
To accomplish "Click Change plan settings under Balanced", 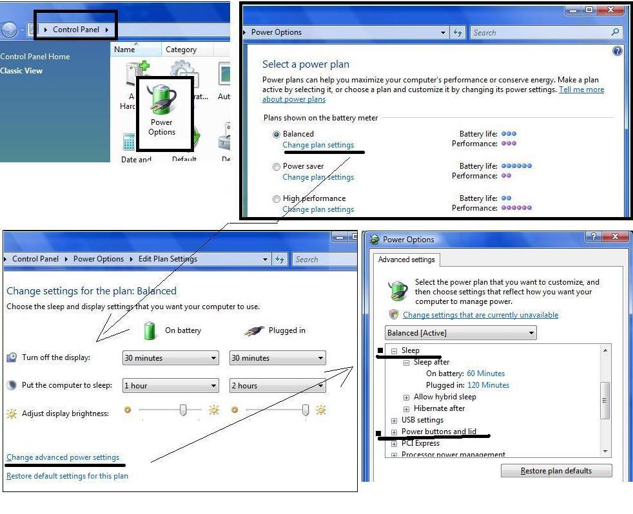I will click(318, 145).
